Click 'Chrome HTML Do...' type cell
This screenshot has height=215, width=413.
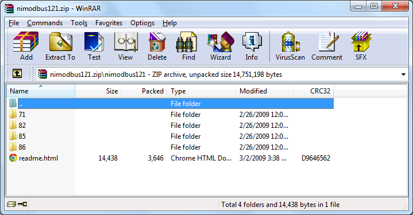(201, 158)
